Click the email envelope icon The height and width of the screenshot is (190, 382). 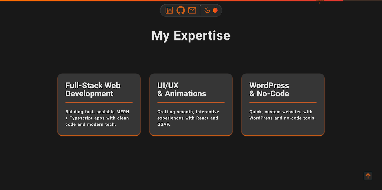click(192, 10)
